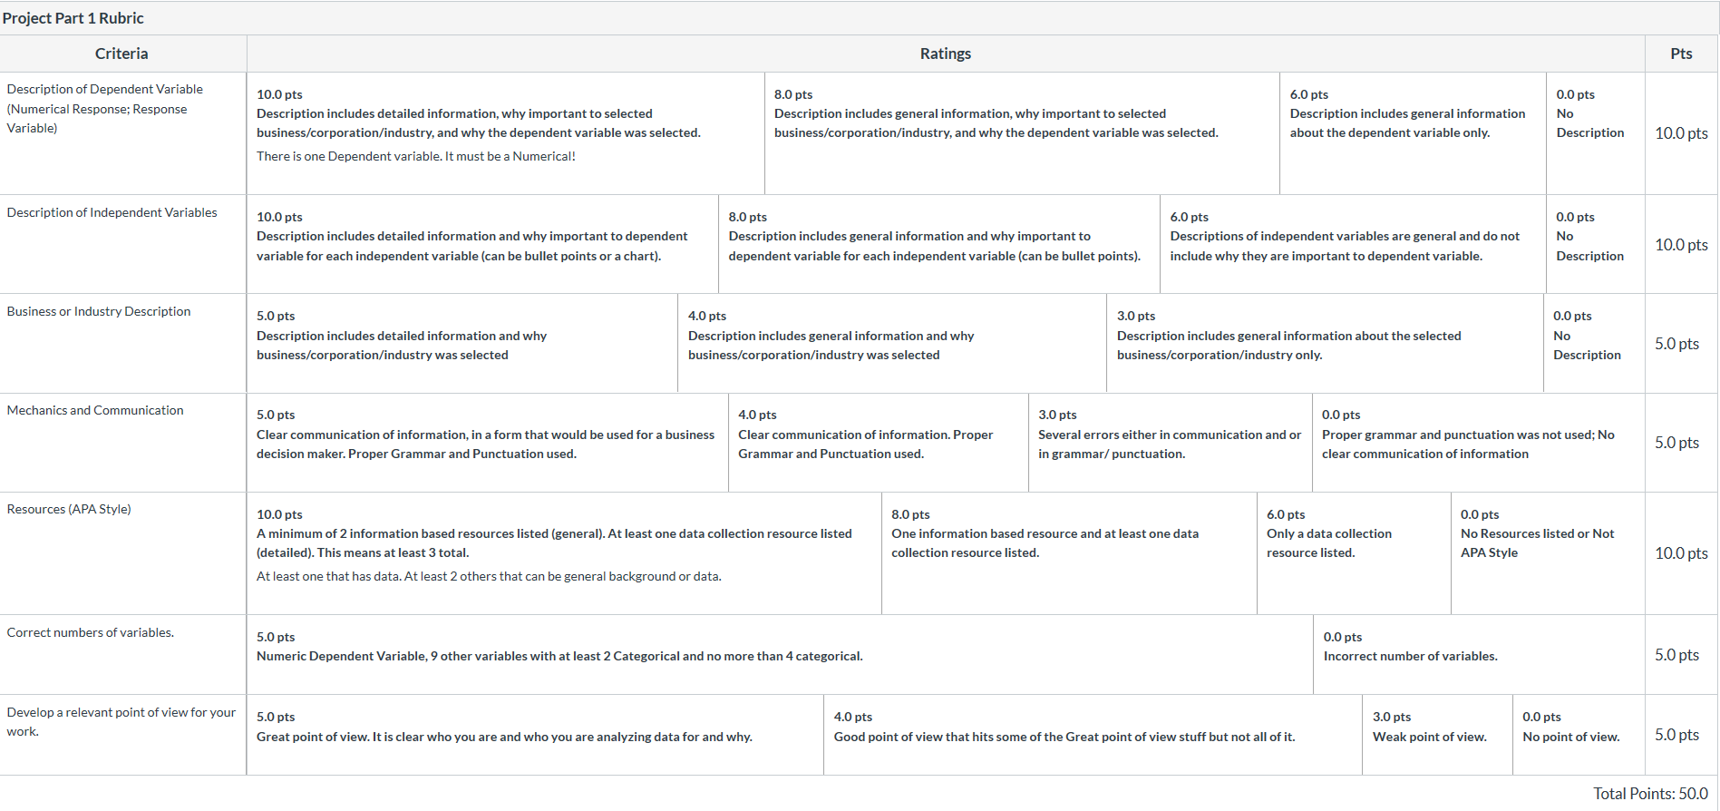Screen dimensions: 1720x811
Task: Select 10.0 pts Resources APA Style rating
Action: 564,553
